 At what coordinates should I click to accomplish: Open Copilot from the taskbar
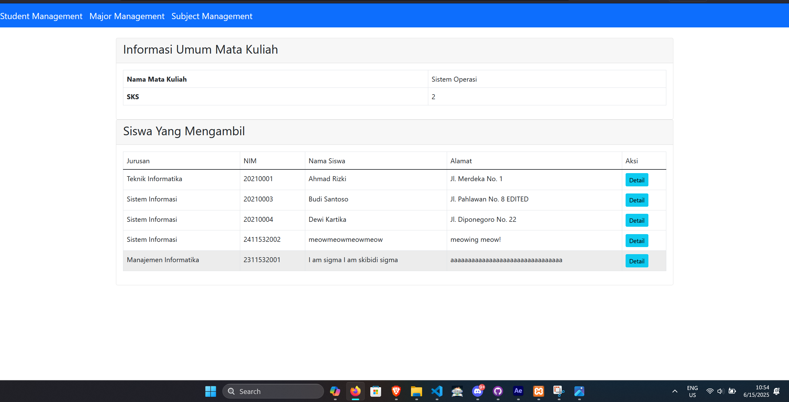pyautogui.click(x=335, y=391)
